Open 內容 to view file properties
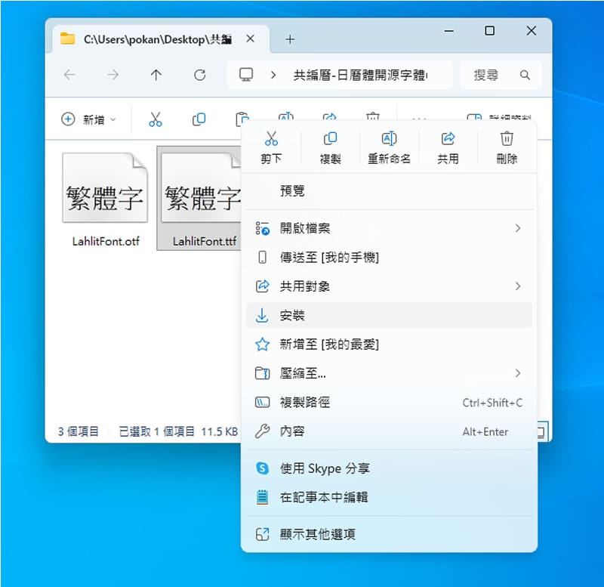The height and width of the screenshot is (587, 604). (x=285, y=431)
